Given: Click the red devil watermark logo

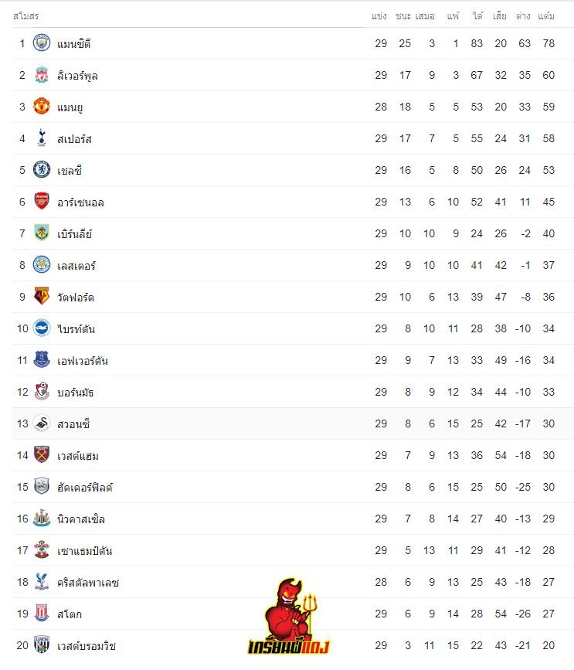Looking at the screenshot, I should (x=289, y=617).
